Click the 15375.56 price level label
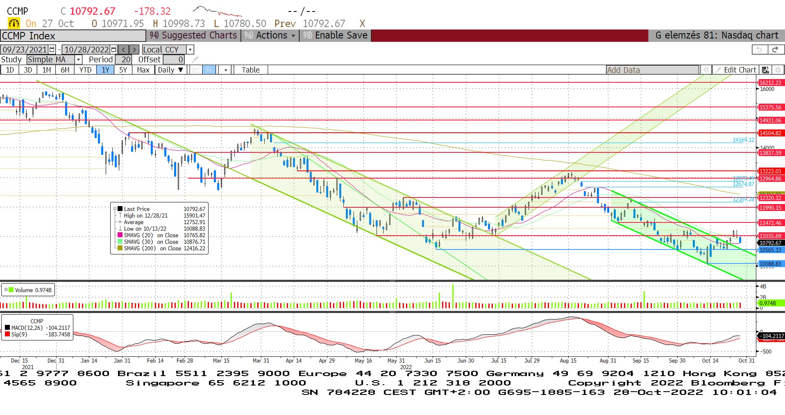785x415 pixels. 770,107
